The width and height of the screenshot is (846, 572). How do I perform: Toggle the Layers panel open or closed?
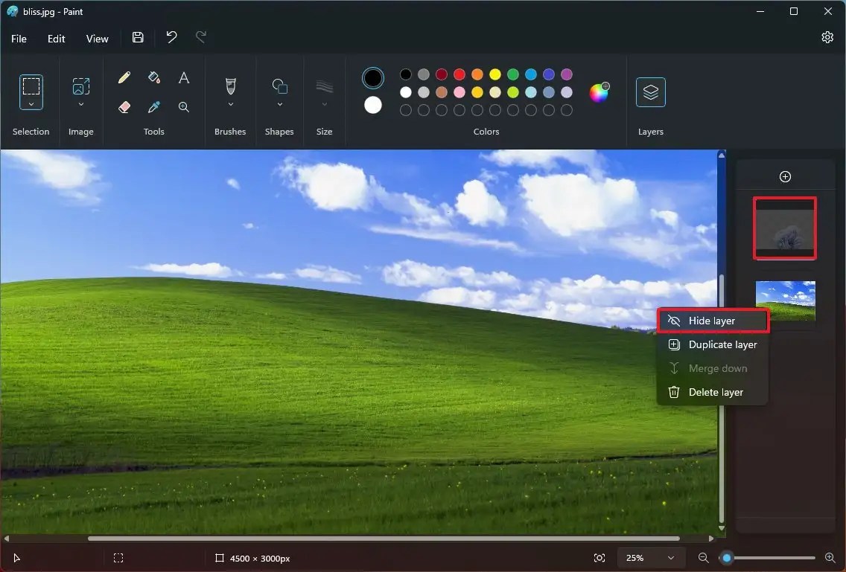pos(650,92)
